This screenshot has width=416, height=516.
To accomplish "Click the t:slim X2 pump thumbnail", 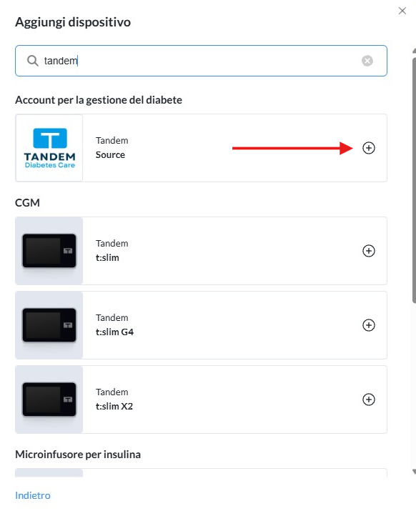I will click(x=49, y=400).
